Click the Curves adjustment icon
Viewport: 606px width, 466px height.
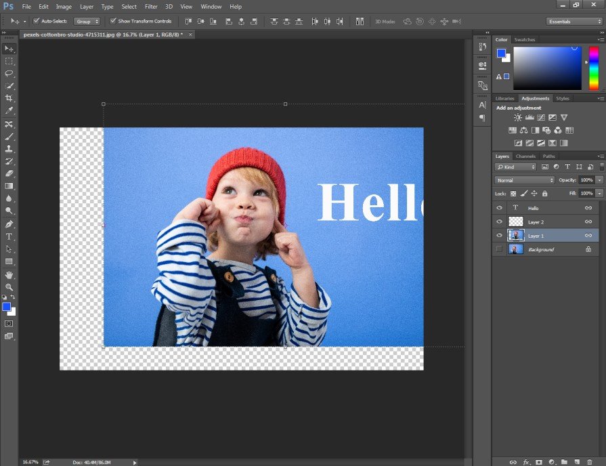(x=541, y=118)
